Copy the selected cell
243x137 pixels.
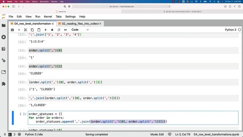[32, 30]
